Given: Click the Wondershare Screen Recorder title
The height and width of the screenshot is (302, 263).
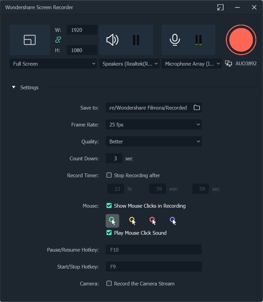Looking at the screenshot, I should [x=39, y=7].
